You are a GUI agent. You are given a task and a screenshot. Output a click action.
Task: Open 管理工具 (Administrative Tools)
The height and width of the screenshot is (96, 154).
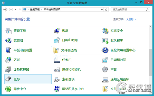(16, 31)
